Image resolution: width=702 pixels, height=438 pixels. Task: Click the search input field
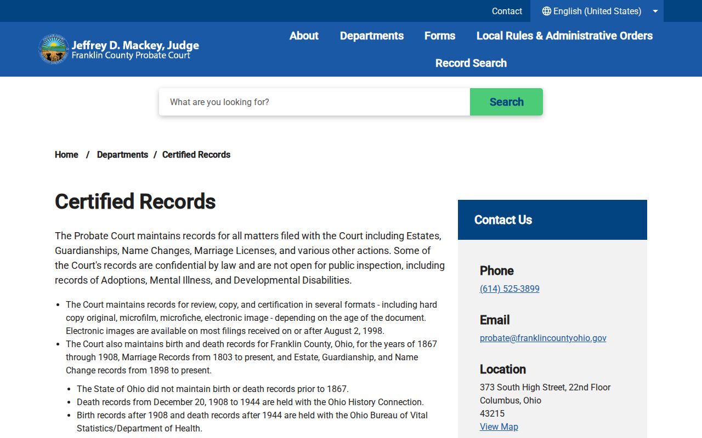click(314, 102)
